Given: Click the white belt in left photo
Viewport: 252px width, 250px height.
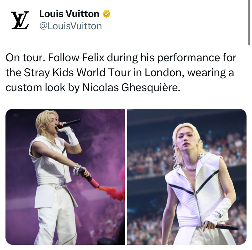Looking at the screenshot, I should click(58, 186).
